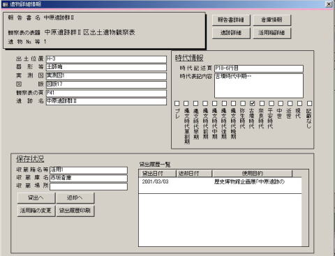Check the 現代 checkbox
This screenshot has height=256, width=335.
click(299, 103)
